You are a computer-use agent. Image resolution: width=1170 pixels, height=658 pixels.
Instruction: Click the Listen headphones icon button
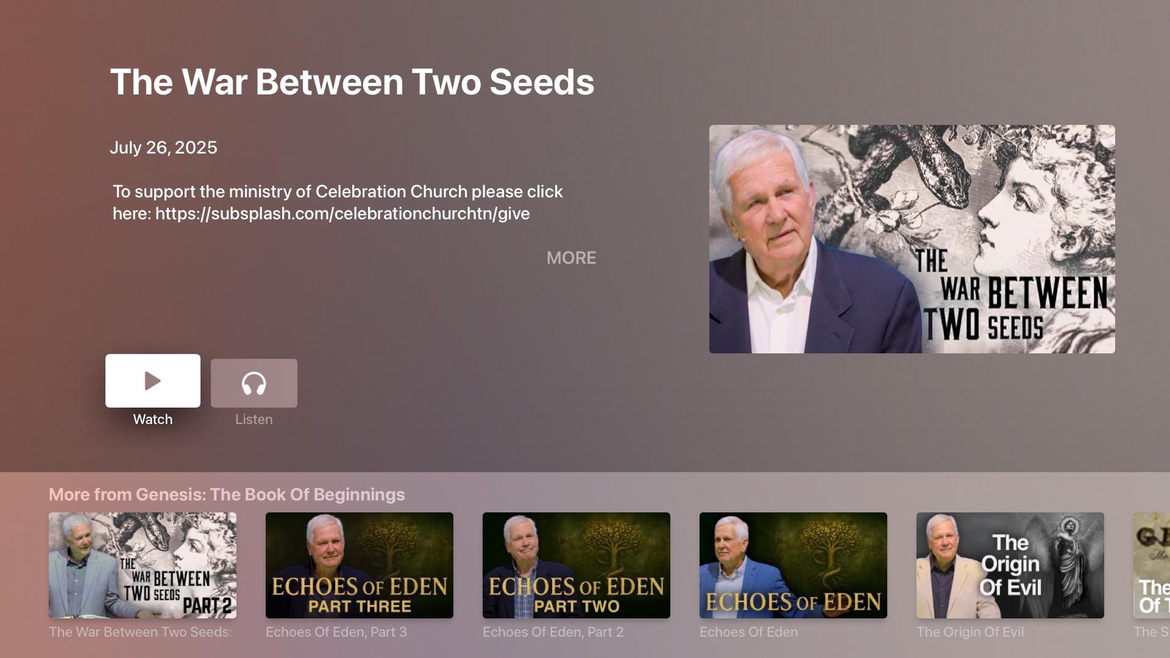(254, 383)
